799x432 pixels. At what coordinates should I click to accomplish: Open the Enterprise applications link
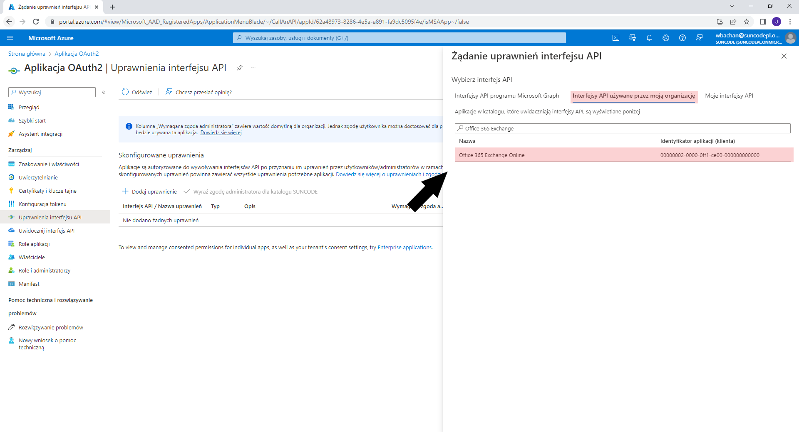[404, 247]
